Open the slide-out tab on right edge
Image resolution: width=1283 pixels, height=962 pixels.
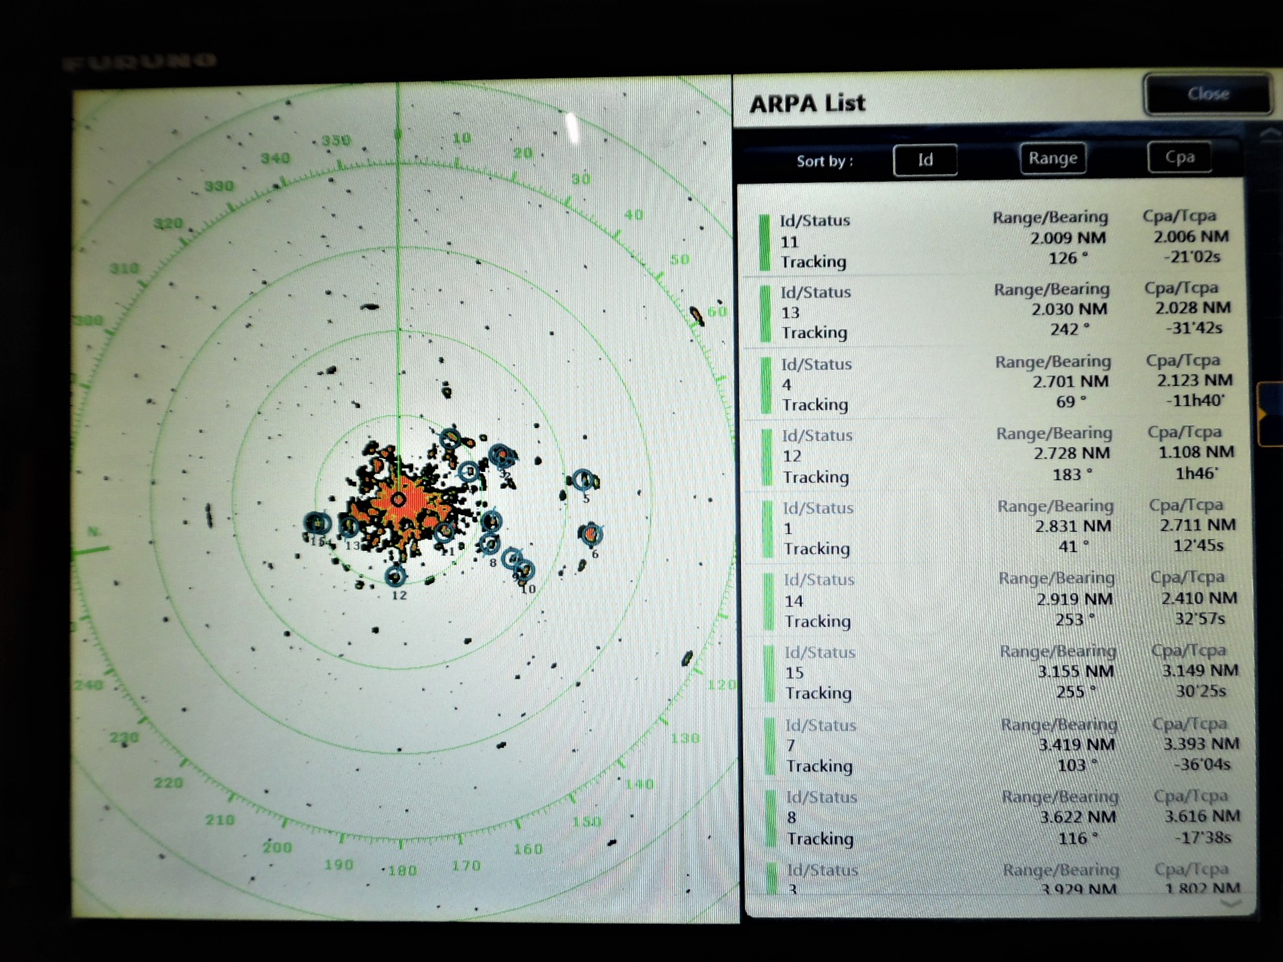pos(1270,414)
